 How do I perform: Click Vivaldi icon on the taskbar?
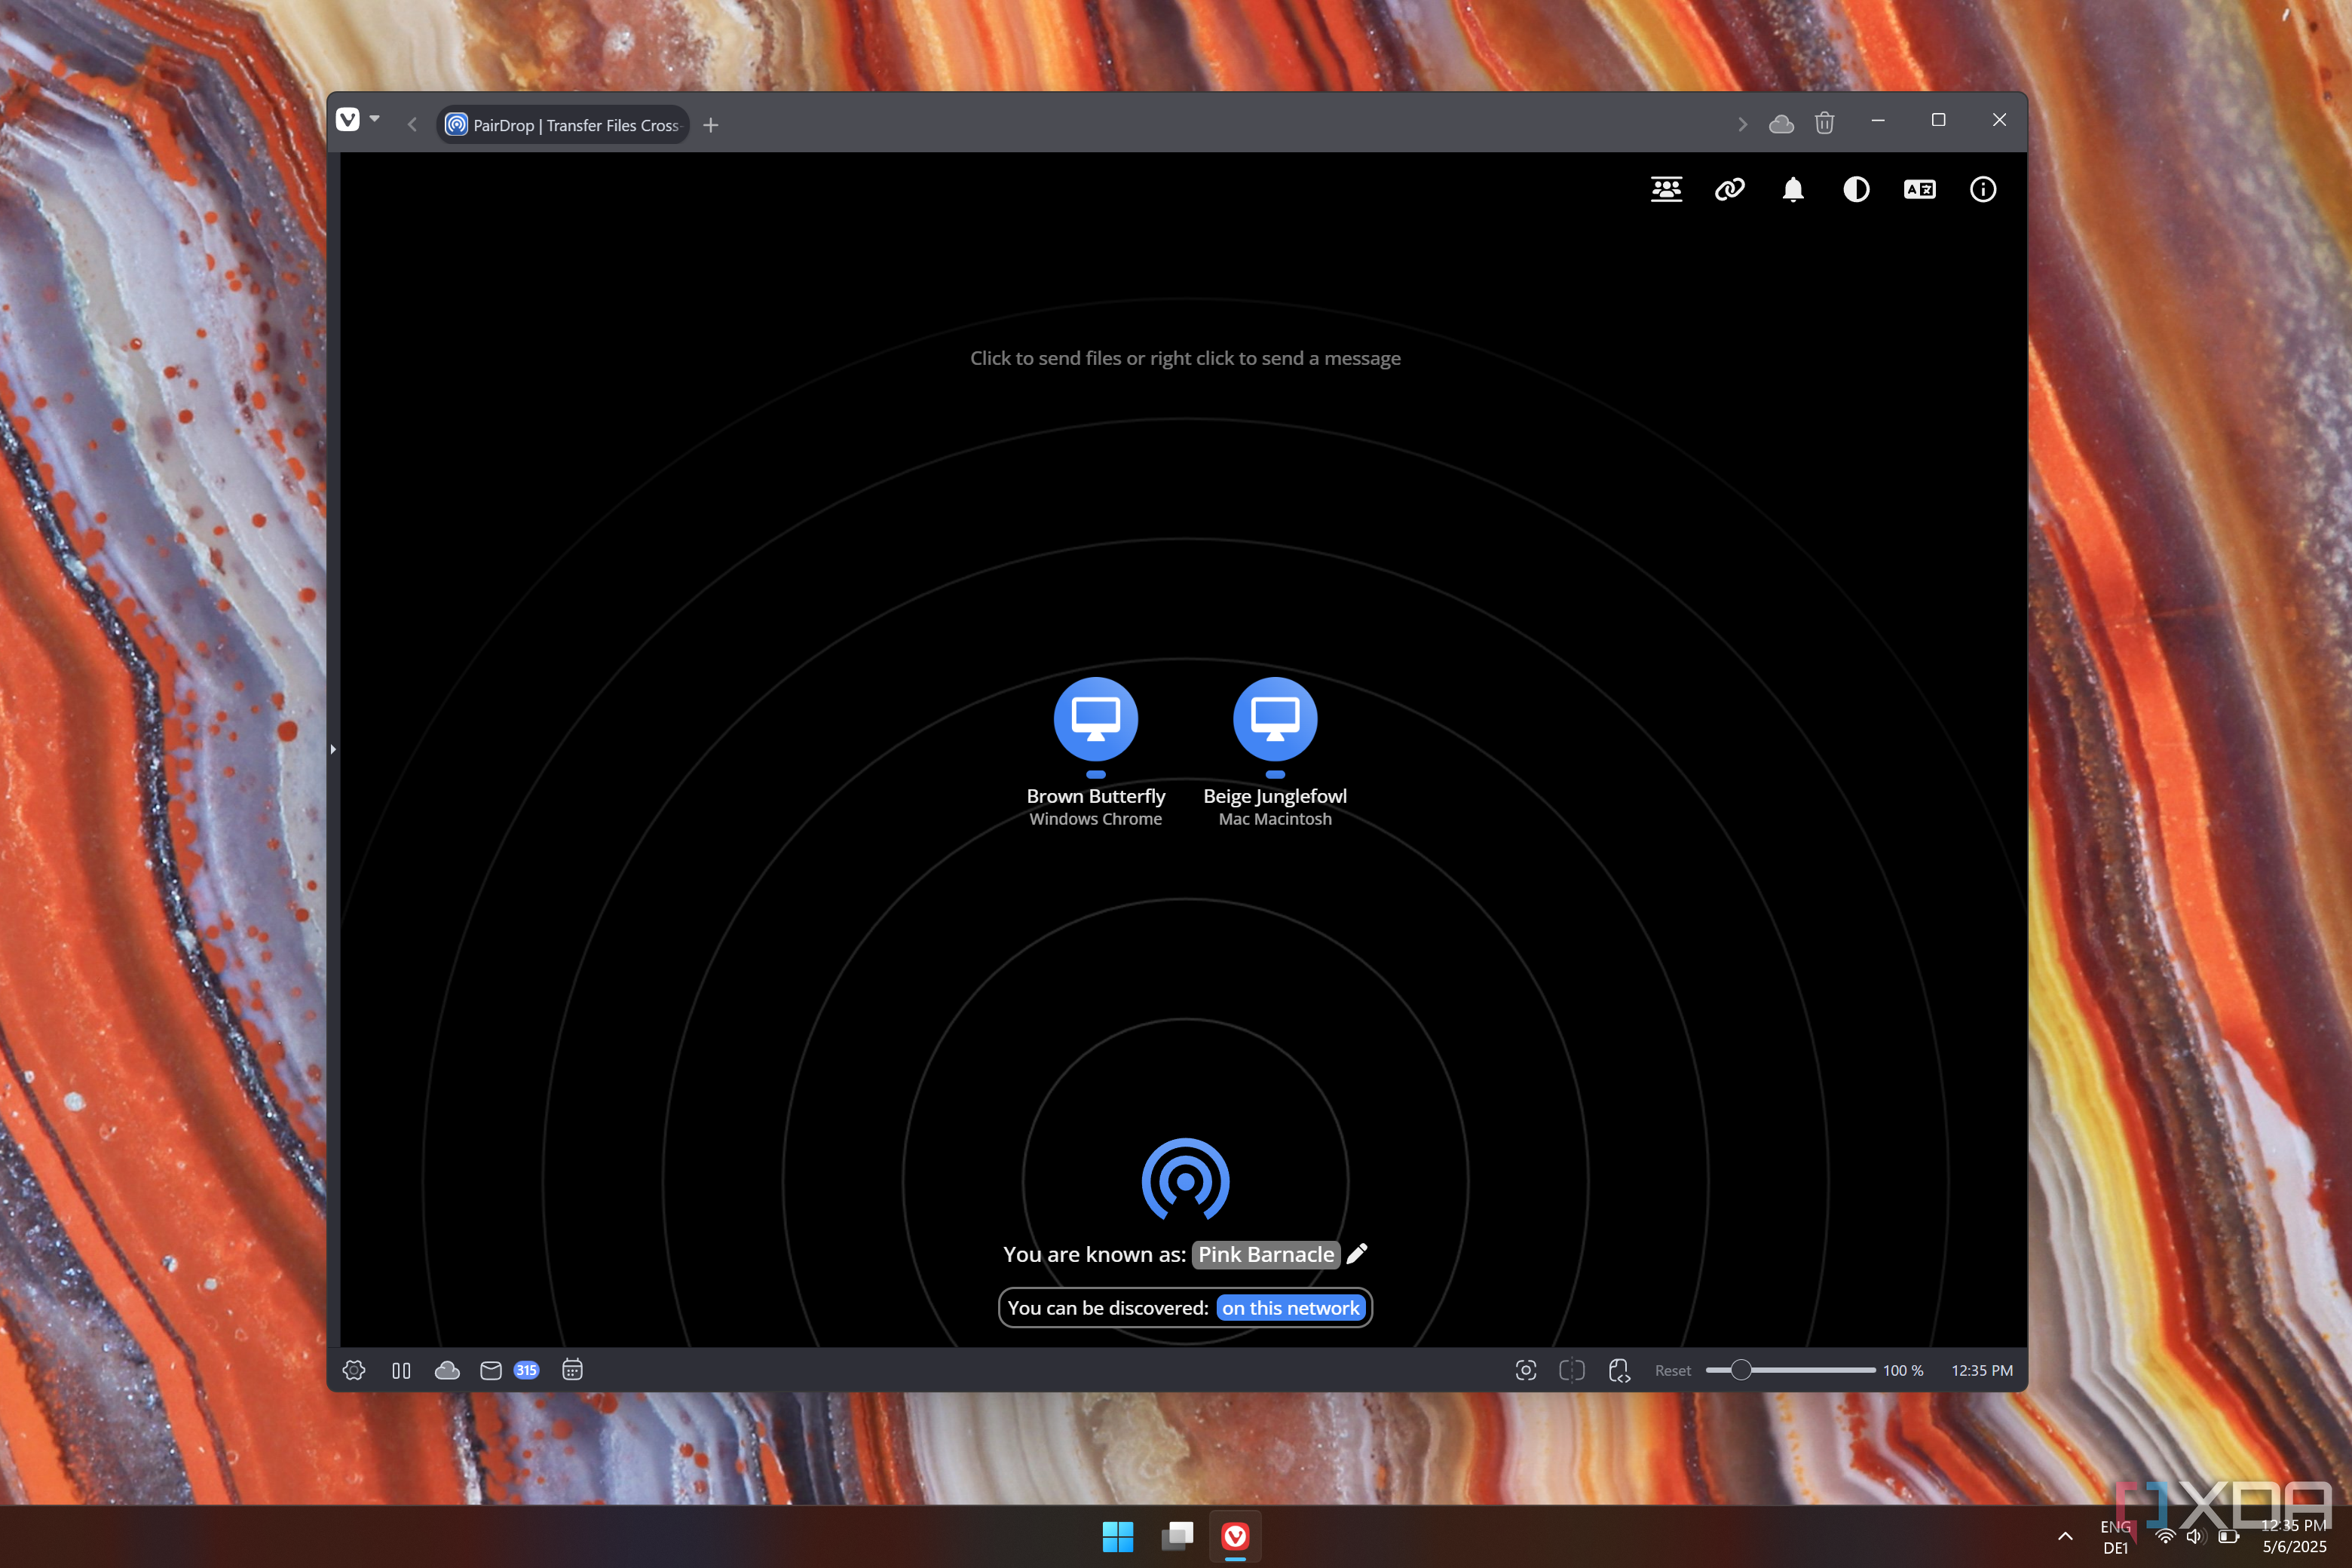click(x=1235, y=1537)
